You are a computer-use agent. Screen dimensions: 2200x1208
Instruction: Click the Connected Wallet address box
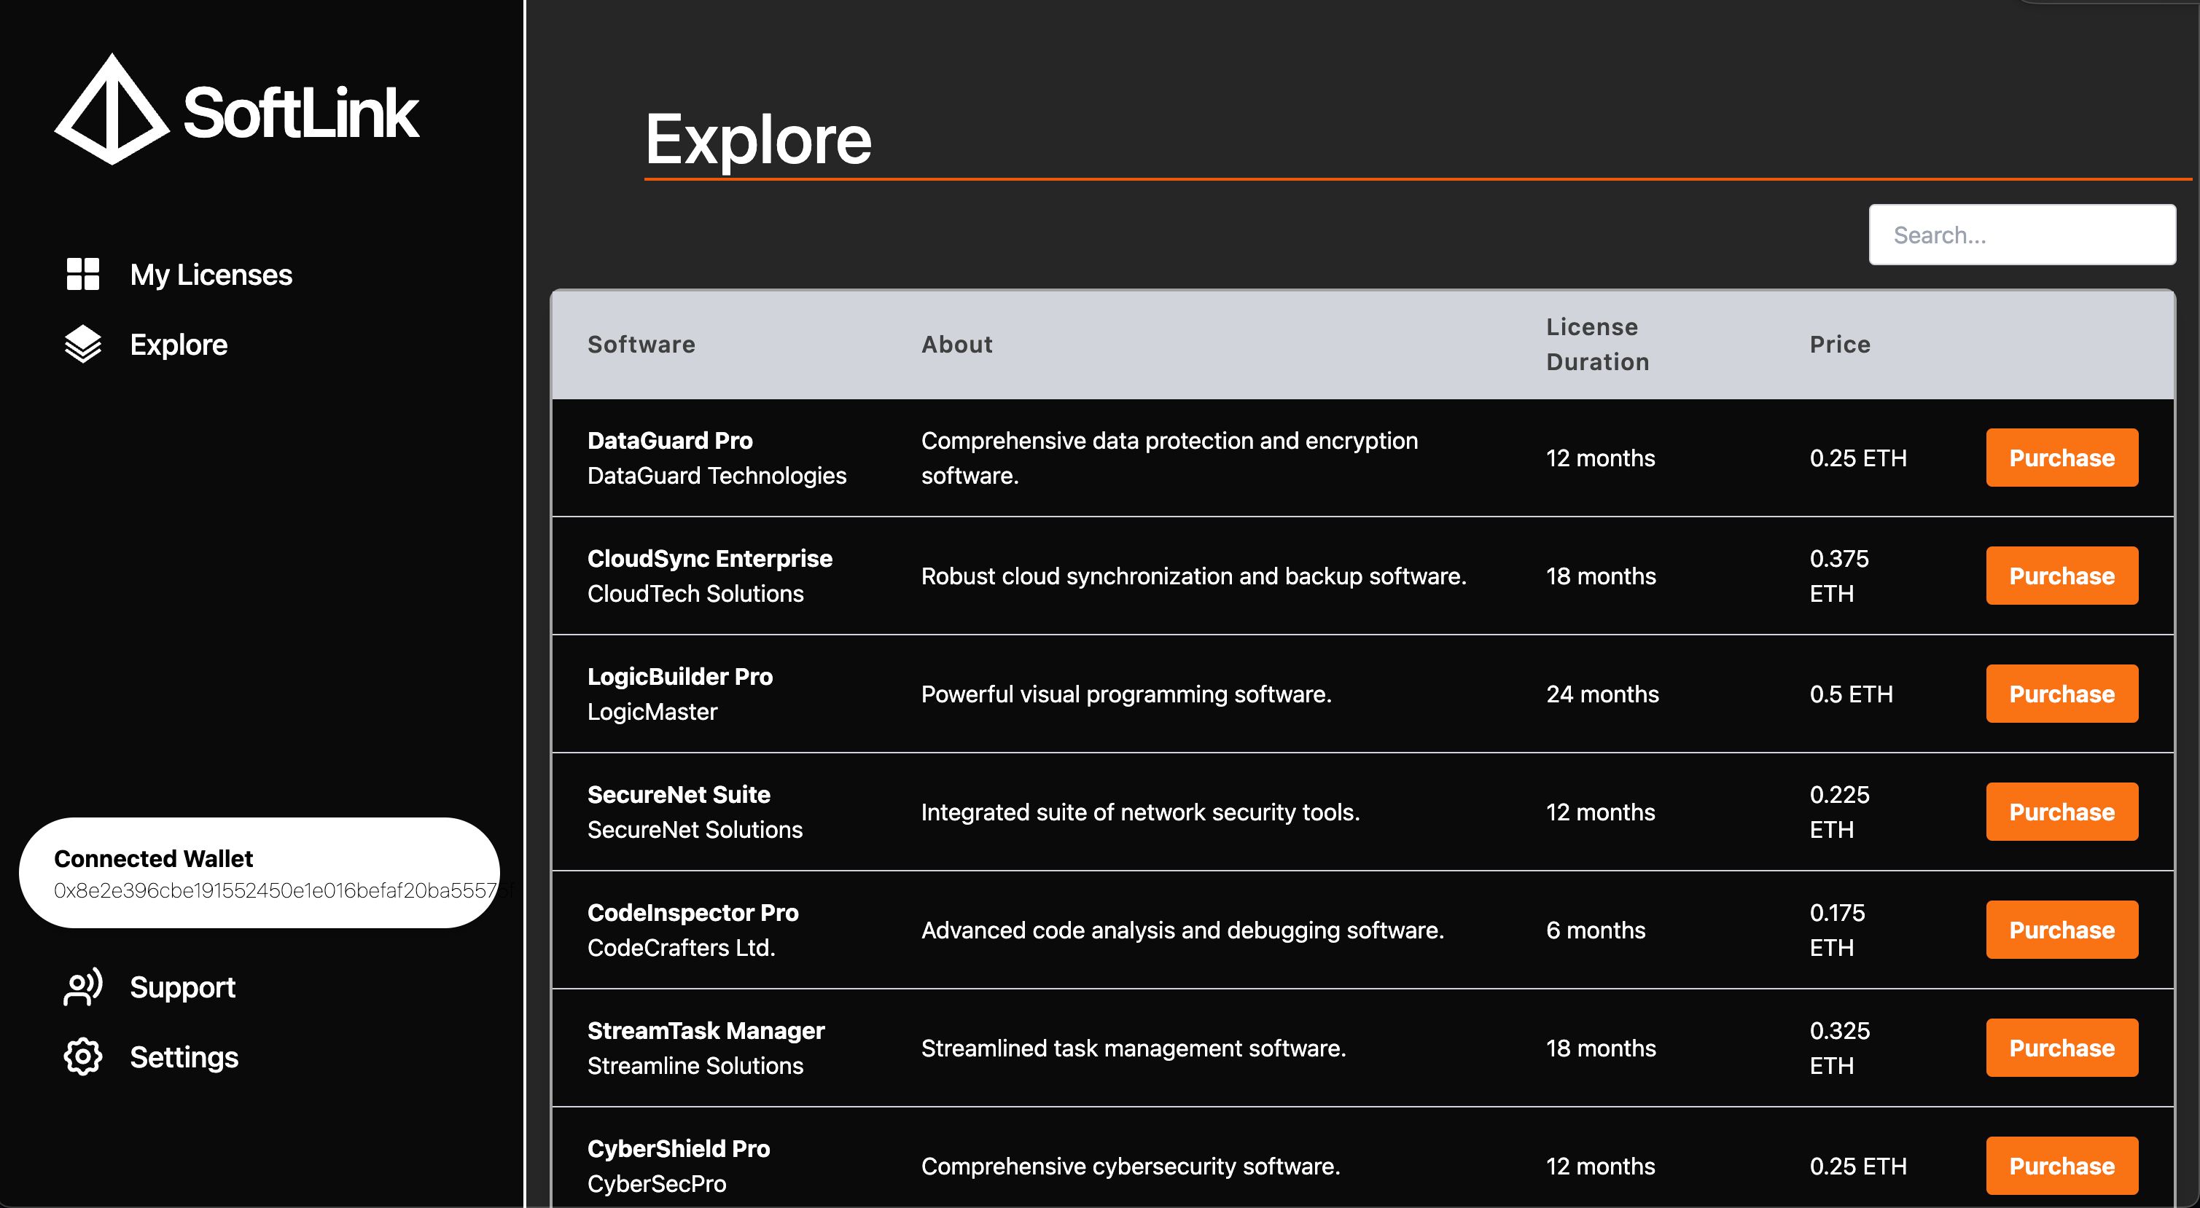(x=260, y=873)
